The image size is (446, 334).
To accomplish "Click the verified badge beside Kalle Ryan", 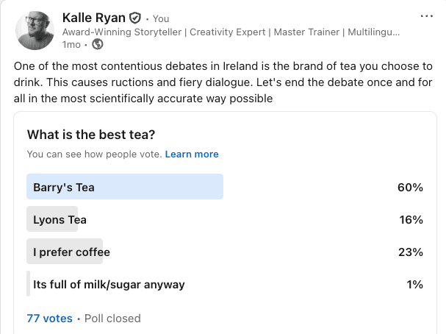I will (135, 18).
